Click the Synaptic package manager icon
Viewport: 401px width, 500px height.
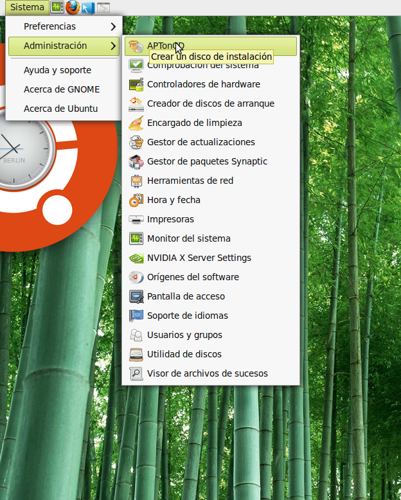pos(136,162)
